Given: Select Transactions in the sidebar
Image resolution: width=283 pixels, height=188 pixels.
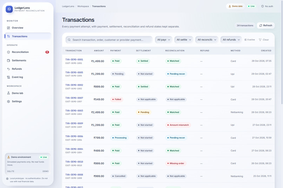Looking at the screenshot, I should pos(28,36).
